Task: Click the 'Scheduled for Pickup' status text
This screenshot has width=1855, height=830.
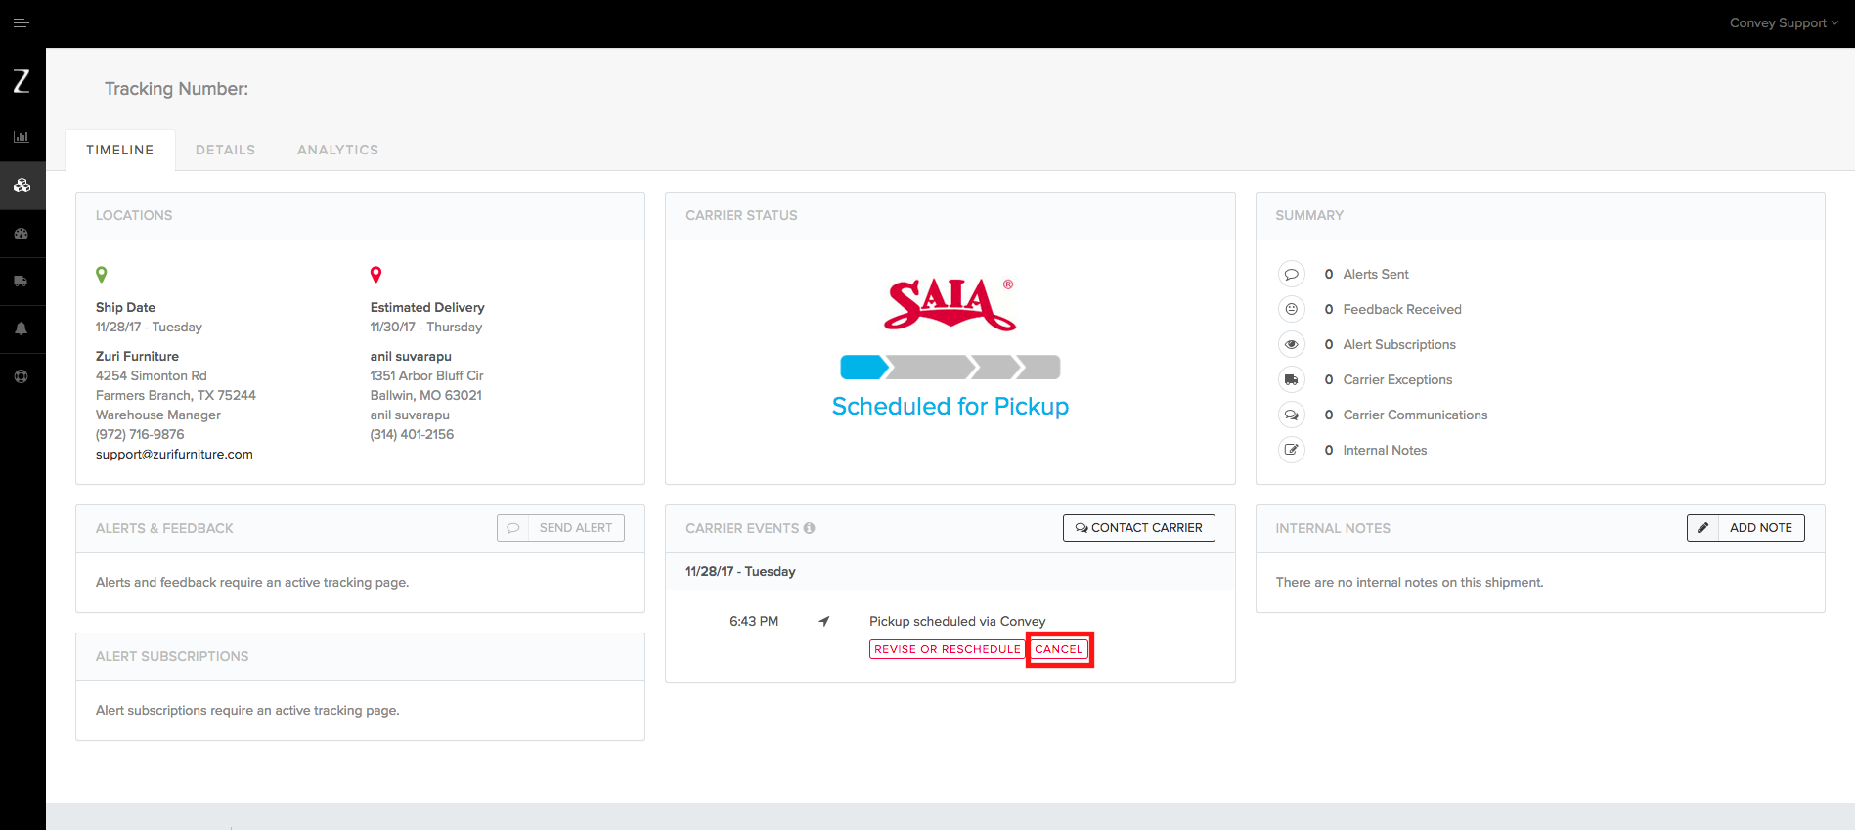Action: (x=950, y=407)
